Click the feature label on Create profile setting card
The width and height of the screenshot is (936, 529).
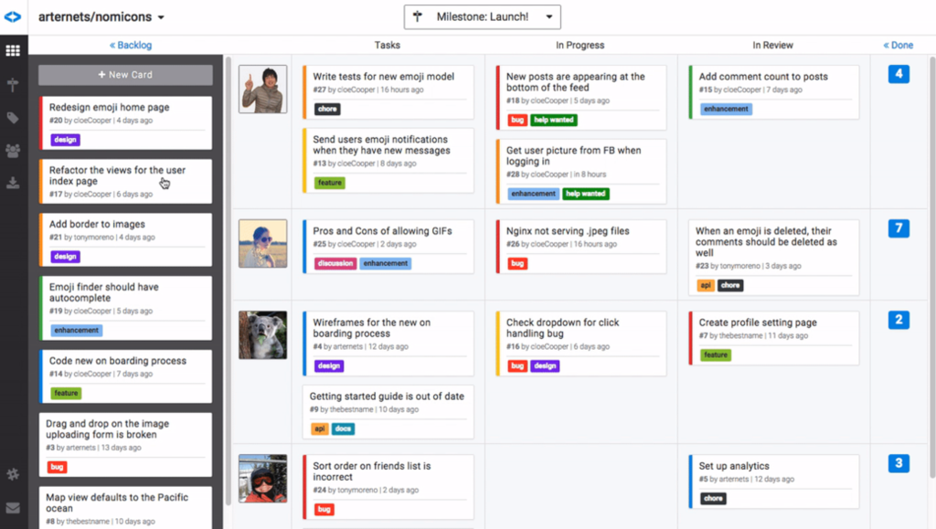pyautogui.click(x=716, y=354)
